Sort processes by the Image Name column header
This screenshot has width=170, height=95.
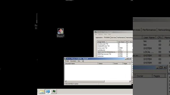(x=107, y=42)
